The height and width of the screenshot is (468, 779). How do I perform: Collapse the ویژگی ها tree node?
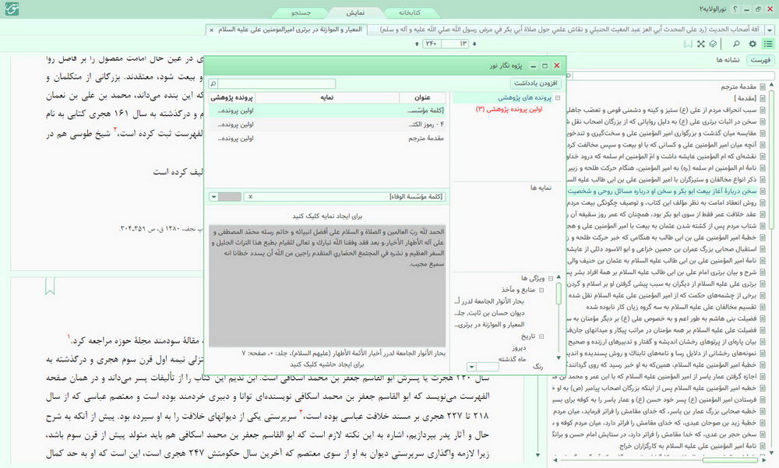click(551, 278)
